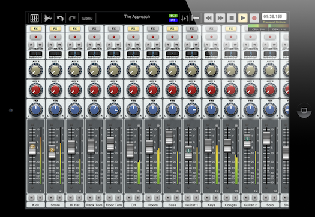The height and width of the screenshot is (217, 315).
Task: Tap the iPad home button
Action: coord(304,111)
